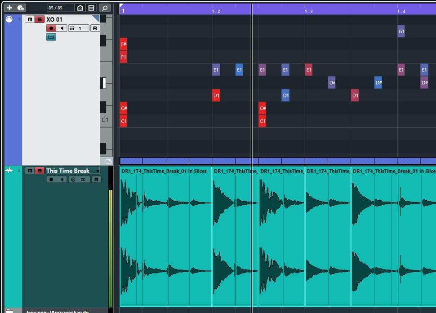Viewport: 436px width, 313px height.
Task: Mute the XO 01 track
Action: pos(30,19)
